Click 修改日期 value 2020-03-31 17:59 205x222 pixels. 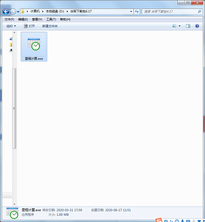tap(69, 210)
